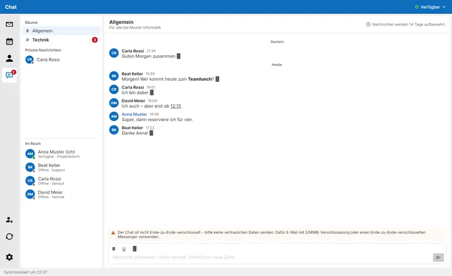This screenshot has height=276, width=452.
Task: Click the warning triangle icon in encryption notice
Action: 113,233
